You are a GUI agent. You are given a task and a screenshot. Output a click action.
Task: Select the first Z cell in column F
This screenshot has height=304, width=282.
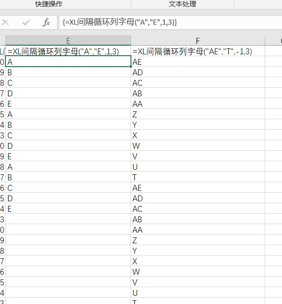coord(198,114)
